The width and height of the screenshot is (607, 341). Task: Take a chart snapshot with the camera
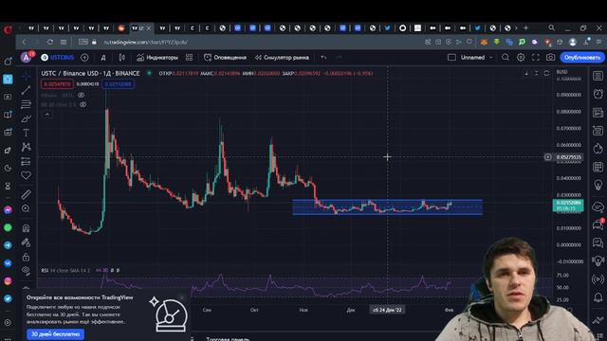pyautogui.click(x=550, y=57)
